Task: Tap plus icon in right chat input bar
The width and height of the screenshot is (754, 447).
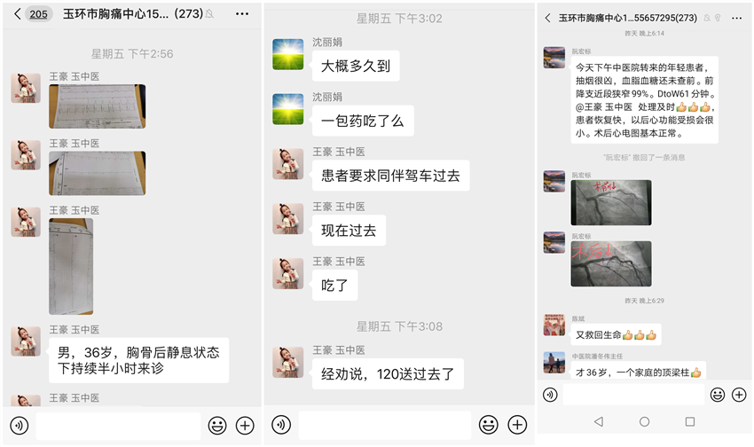Action: [739, 395]
